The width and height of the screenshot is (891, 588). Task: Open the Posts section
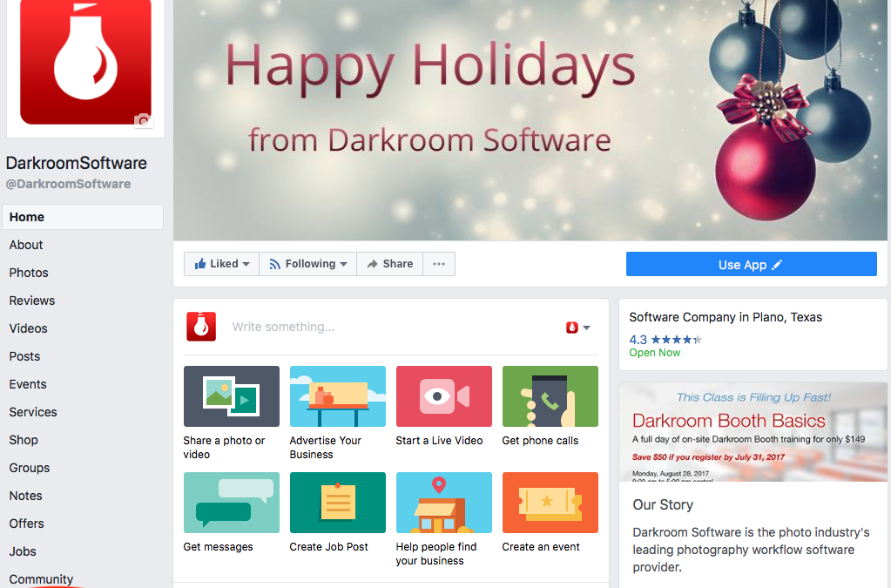coord(24,356)
